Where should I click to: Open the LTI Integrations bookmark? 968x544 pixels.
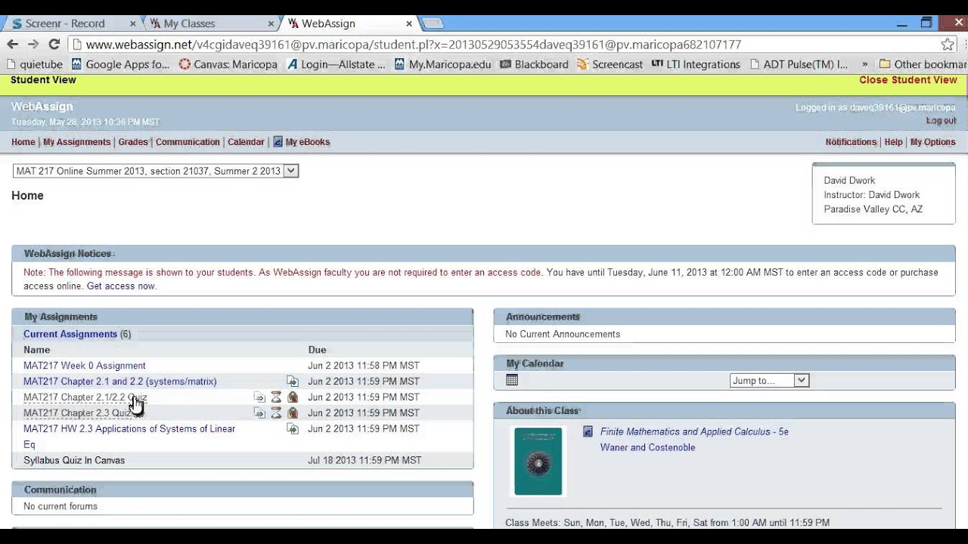coord(696,65)
